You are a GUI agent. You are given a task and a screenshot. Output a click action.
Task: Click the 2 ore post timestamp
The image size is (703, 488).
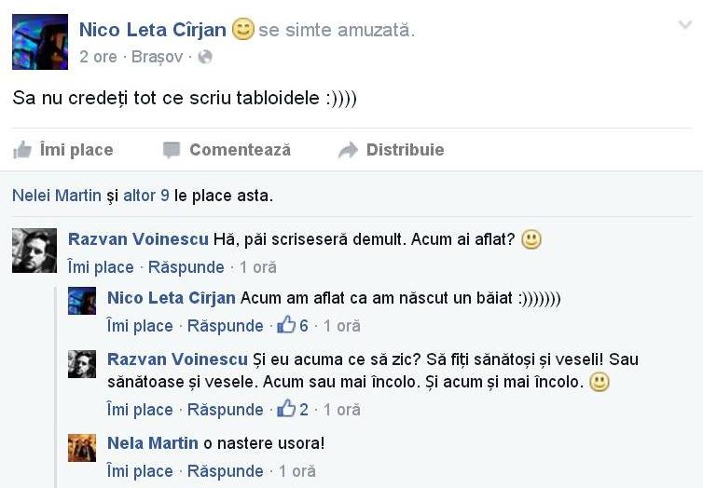[x=99, y=57]
